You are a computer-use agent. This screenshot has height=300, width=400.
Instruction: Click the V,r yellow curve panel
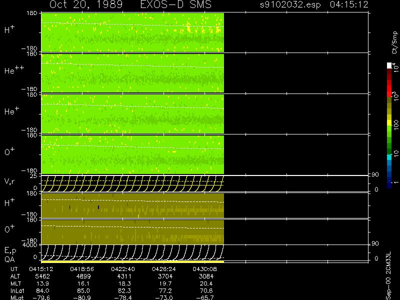pyautogui.click(x=132, y=183)
